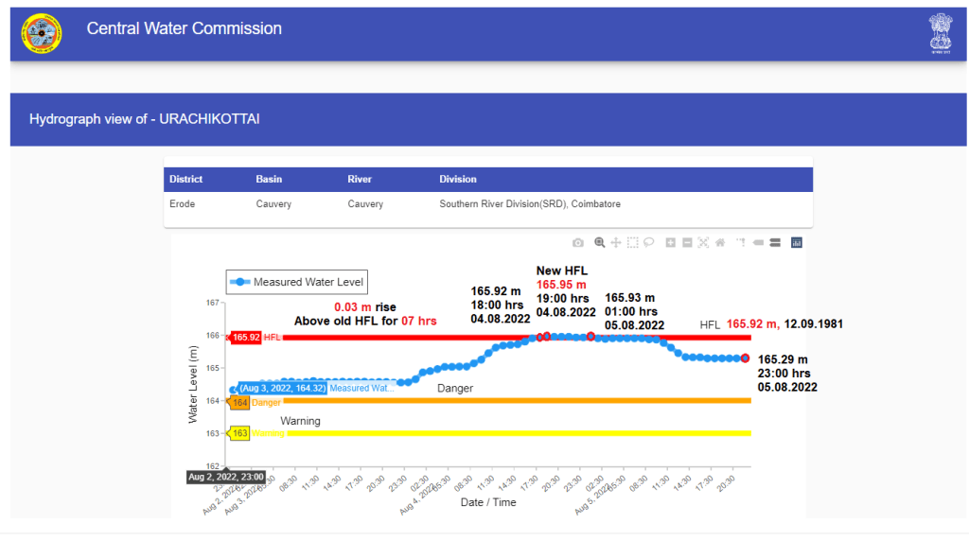Download the plot as PNG with camera icon
969x541 pixels.
(x=578, y=243)
